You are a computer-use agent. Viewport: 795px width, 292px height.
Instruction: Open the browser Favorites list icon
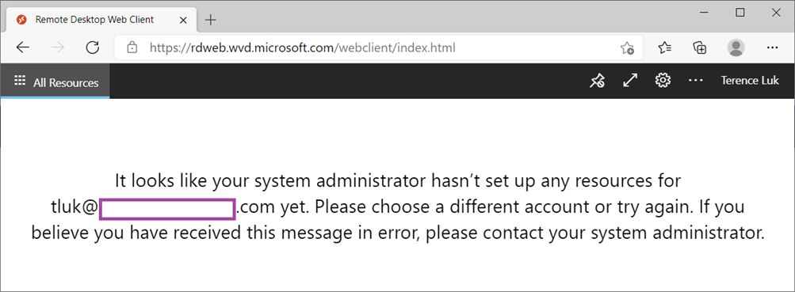(x=665, y=47)
